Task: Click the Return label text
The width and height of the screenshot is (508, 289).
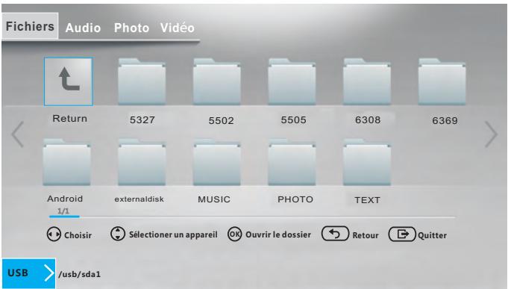Action: [x=69, y=119]
